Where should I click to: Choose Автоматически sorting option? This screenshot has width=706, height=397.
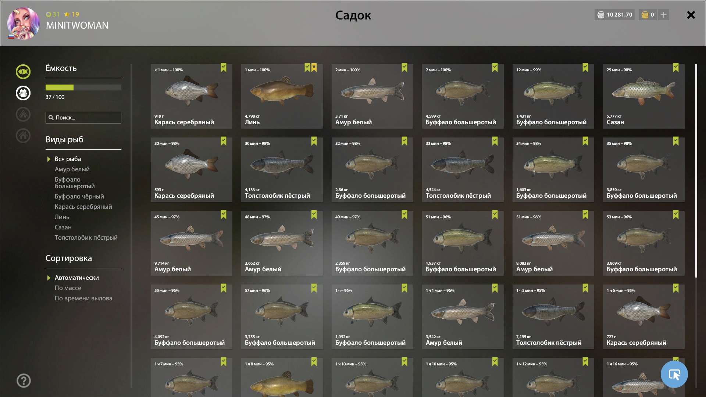(76, 278)
